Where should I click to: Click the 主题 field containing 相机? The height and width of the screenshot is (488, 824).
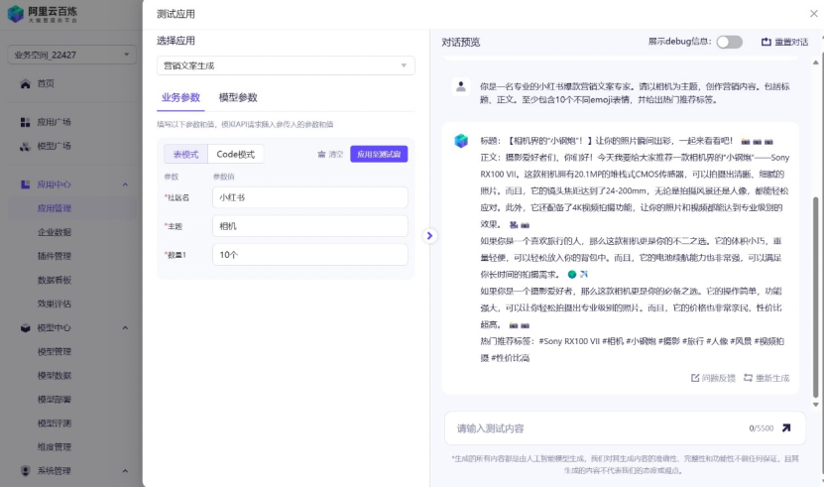pos(310,226)
